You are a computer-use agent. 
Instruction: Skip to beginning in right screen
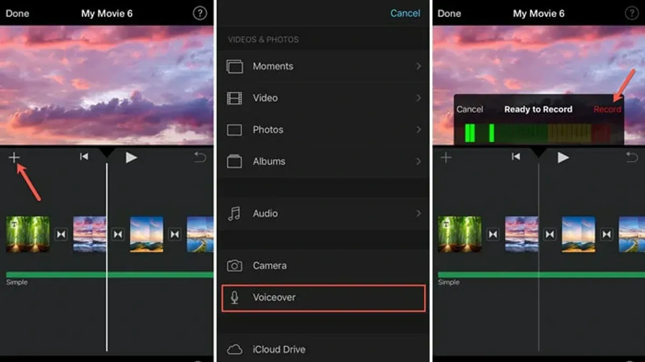tap(516, 157)
